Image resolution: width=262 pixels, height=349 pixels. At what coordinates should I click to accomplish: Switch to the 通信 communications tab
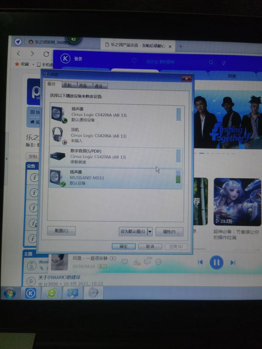coord(99,86)
